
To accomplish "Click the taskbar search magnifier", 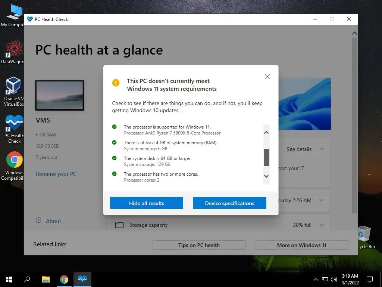I will 27,280.
